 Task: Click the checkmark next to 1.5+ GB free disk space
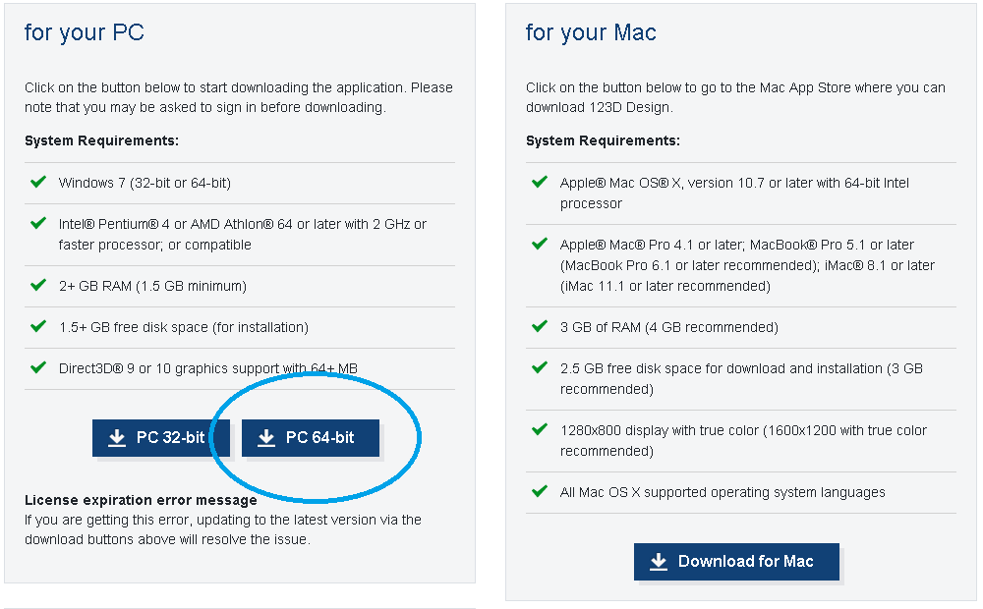(x=38, y=326)
